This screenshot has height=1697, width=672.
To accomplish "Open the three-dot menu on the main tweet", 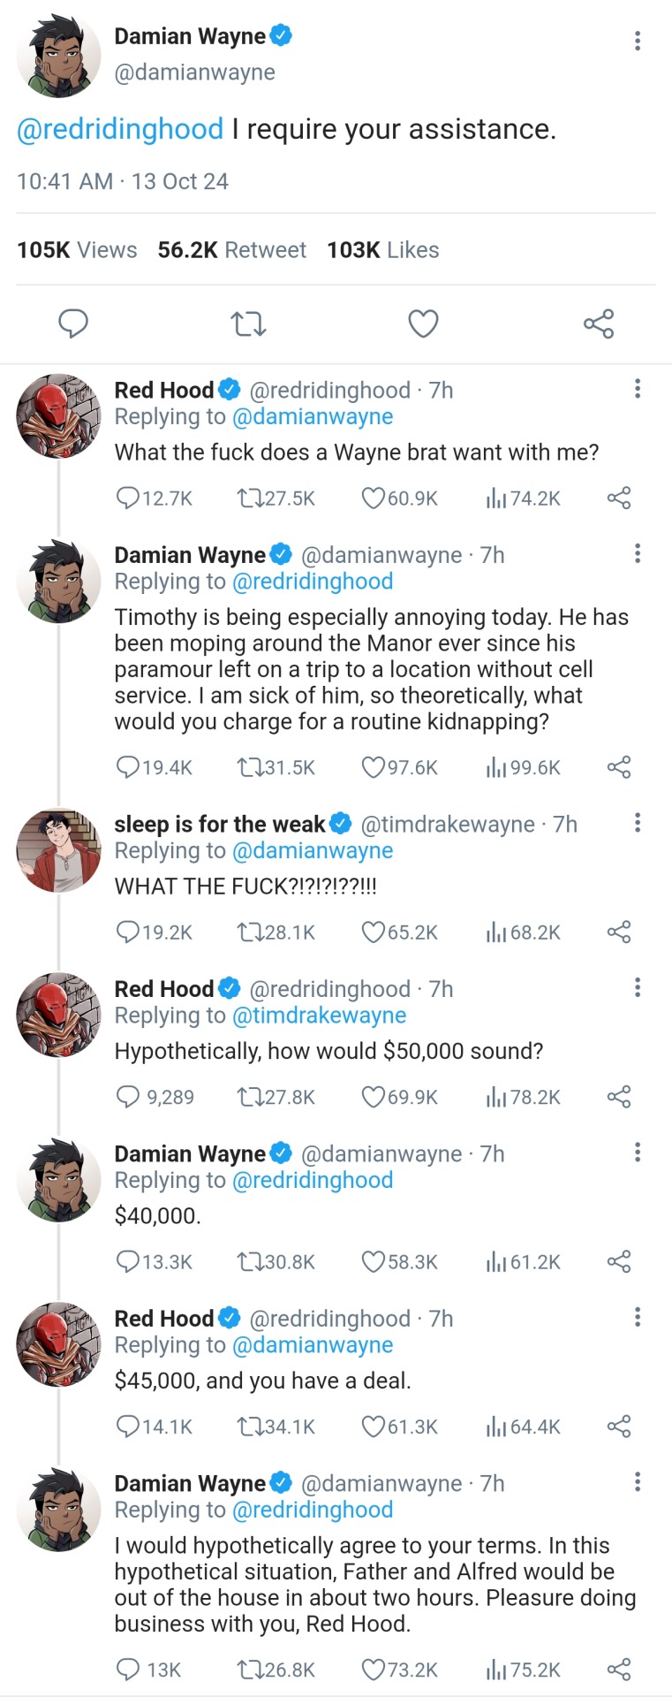I will 638,41.
